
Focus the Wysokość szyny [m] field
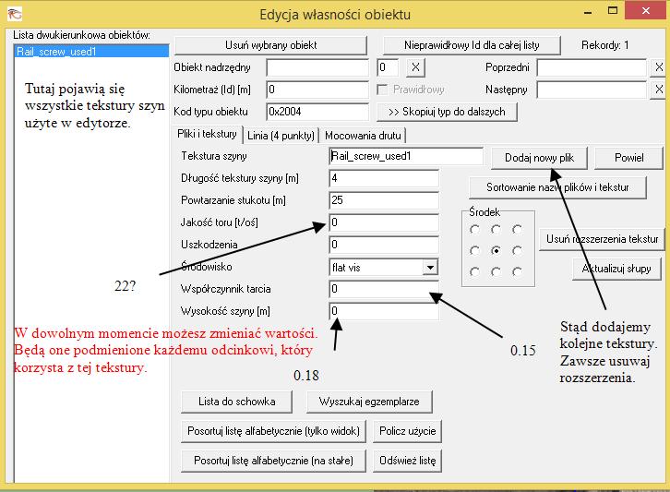coord(384,312)
